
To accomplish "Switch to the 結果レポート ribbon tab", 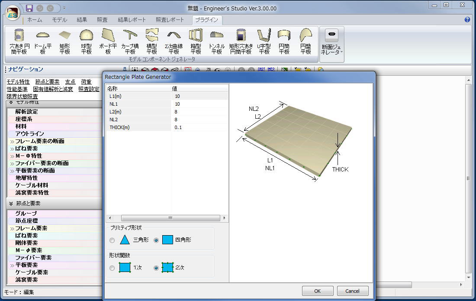I will coord(132,20).
